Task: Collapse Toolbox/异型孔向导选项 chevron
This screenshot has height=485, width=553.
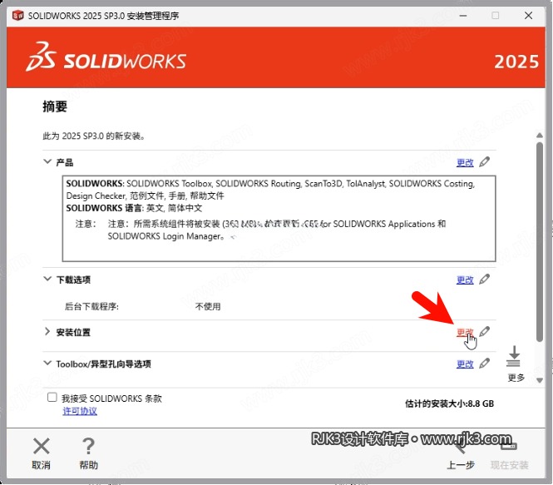Action: pos(47,363)
